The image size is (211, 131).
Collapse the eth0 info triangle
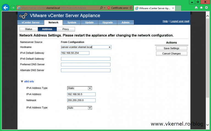(22, 81)
